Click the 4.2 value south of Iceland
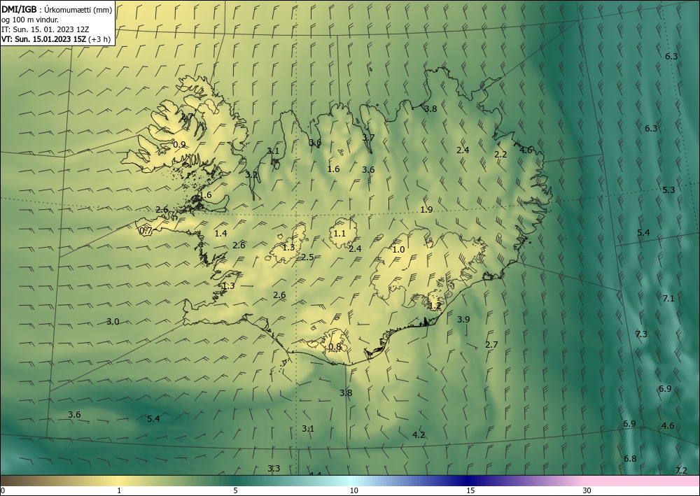Viewport: 700px width, 496px height. pyautogui.click(x=419, y=435)
